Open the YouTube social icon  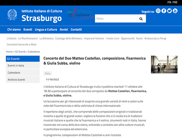tap(175, 11)
